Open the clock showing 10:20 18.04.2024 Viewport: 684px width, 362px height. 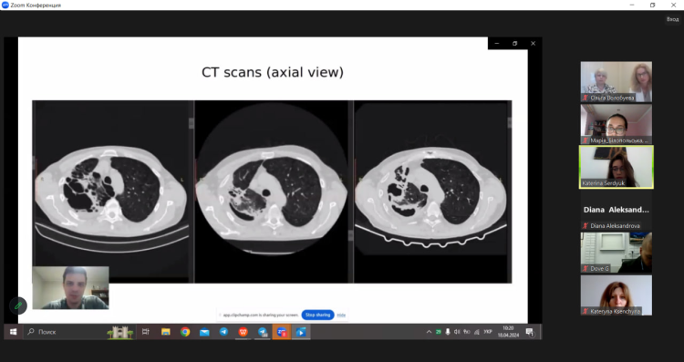point(508,332)
